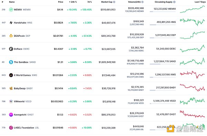207x136 pixels.
Task: Click the Aavegotchi purple logo icon
Action: (11, 115)
